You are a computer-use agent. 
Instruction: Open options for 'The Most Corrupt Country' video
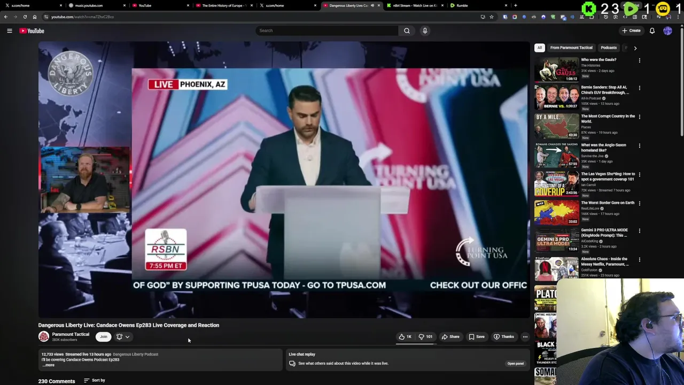pos(639,117)
